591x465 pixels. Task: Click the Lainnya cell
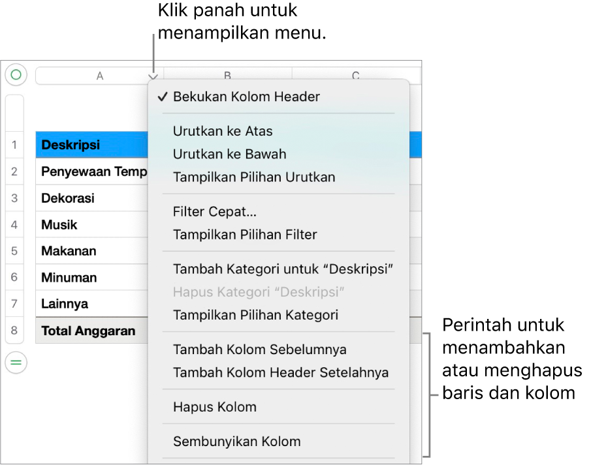point(92,303)
